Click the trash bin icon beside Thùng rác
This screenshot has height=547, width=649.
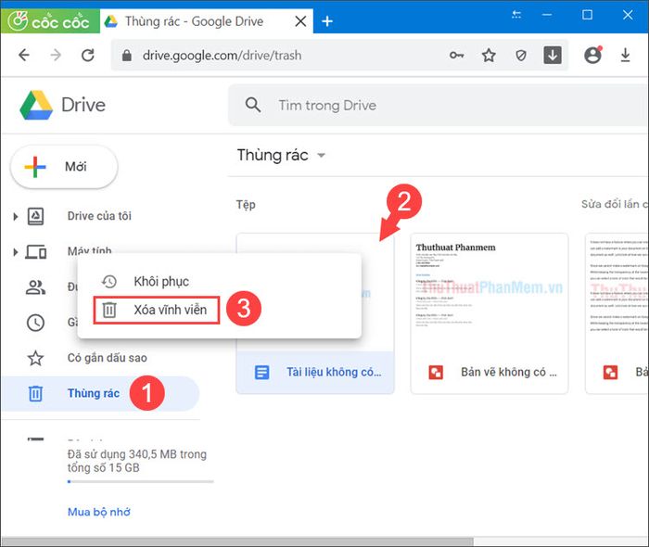[35, 393]
